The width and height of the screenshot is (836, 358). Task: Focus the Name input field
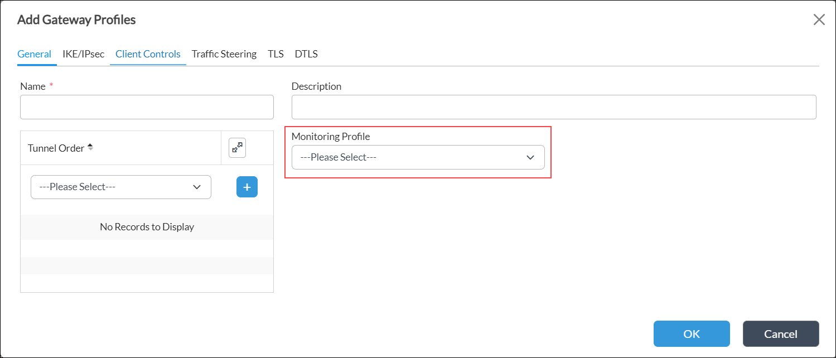point(147,107)
